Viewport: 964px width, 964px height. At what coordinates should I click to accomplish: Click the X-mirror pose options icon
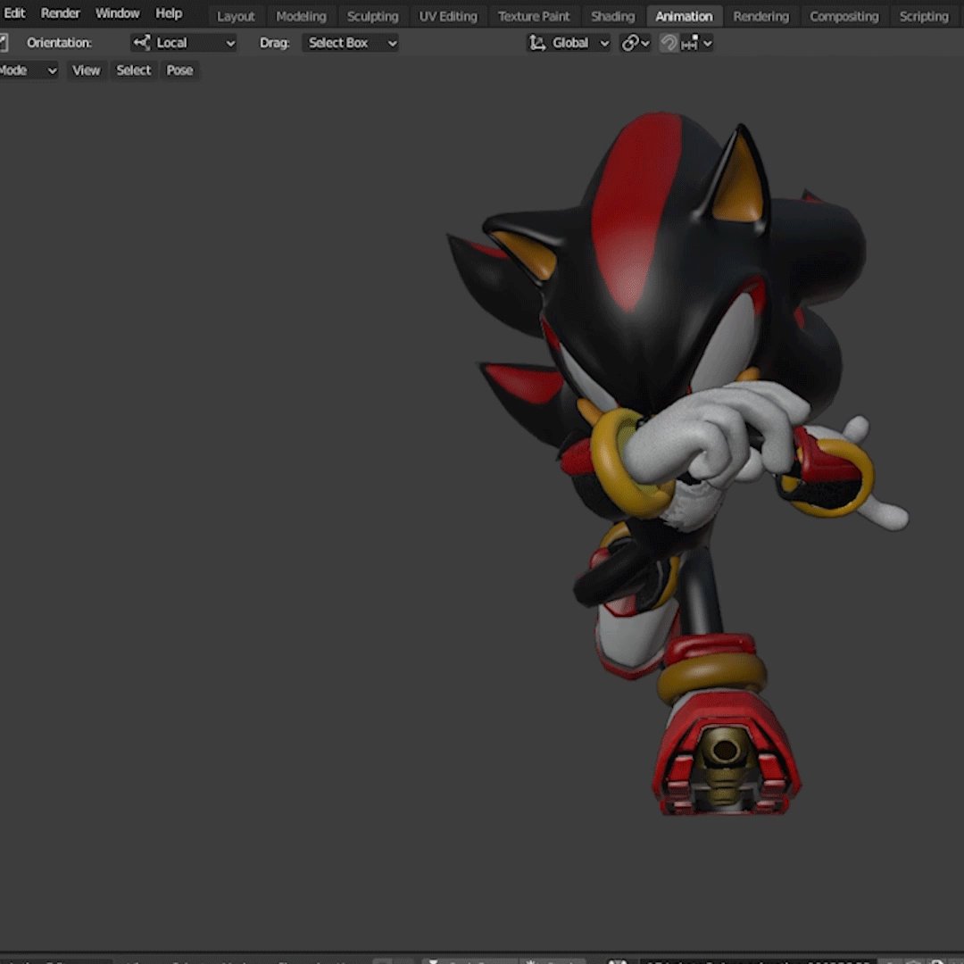[x=4, y=42]
